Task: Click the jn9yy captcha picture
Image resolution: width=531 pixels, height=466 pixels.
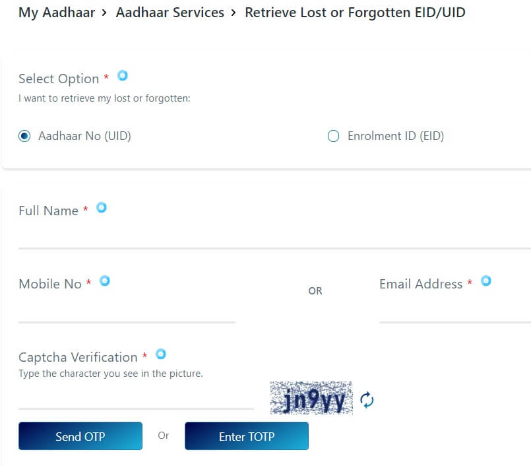Action: pyautogui.click(x=311, y=398)
